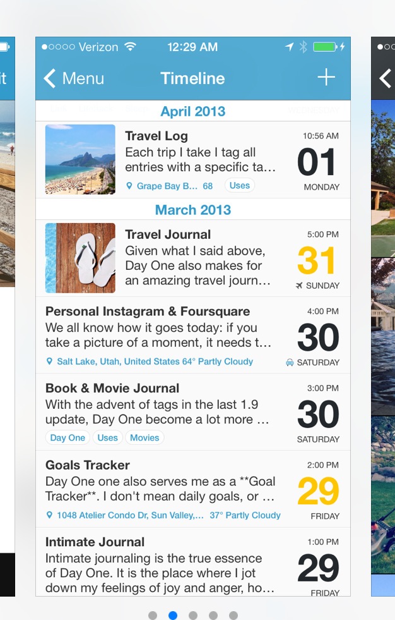Open the Goals Tracker entry
The width and height of the screenshot is (395, 620).
[x=193, y=489]
